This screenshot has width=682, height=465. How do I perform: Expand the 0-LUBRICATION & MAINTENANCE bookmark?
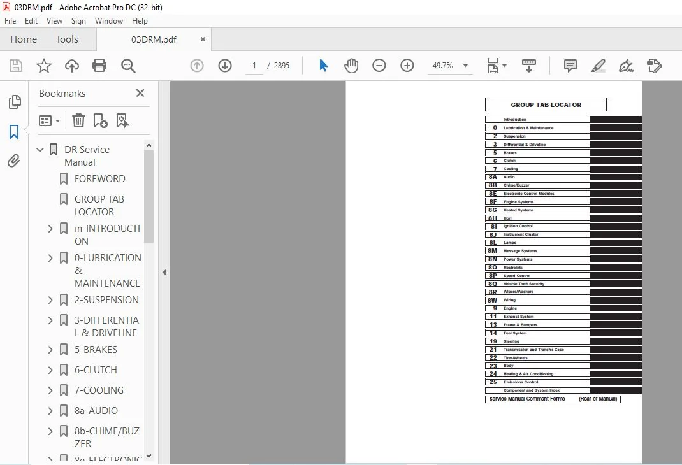50,258
